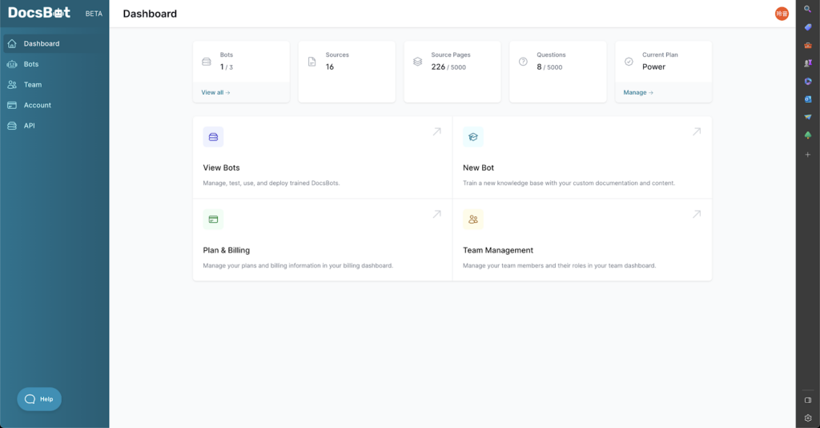Click the Plan & Billing credit card icon

click(x=213, y=219)
